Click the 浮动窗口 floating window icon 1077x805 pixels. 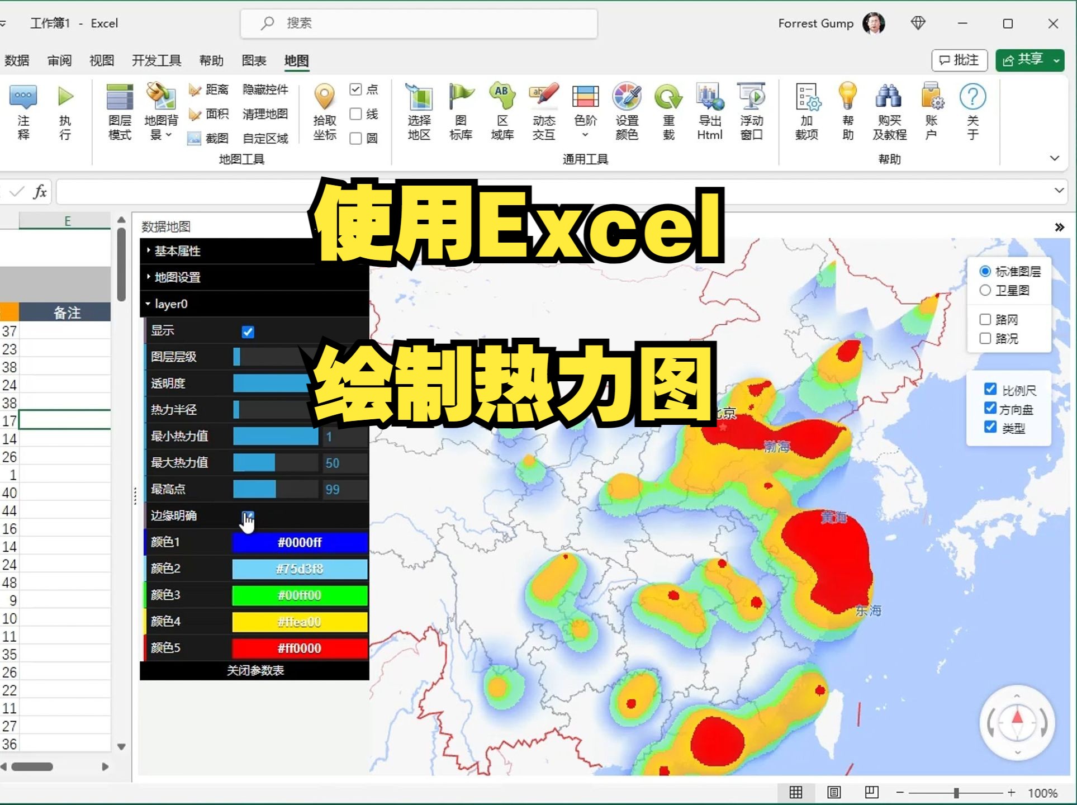[x=752, y=96]
